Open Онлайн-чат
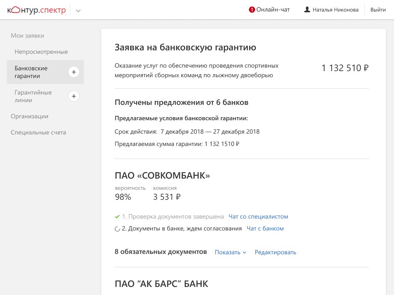This screenshot has height=295, width=394. pos(273,10)
